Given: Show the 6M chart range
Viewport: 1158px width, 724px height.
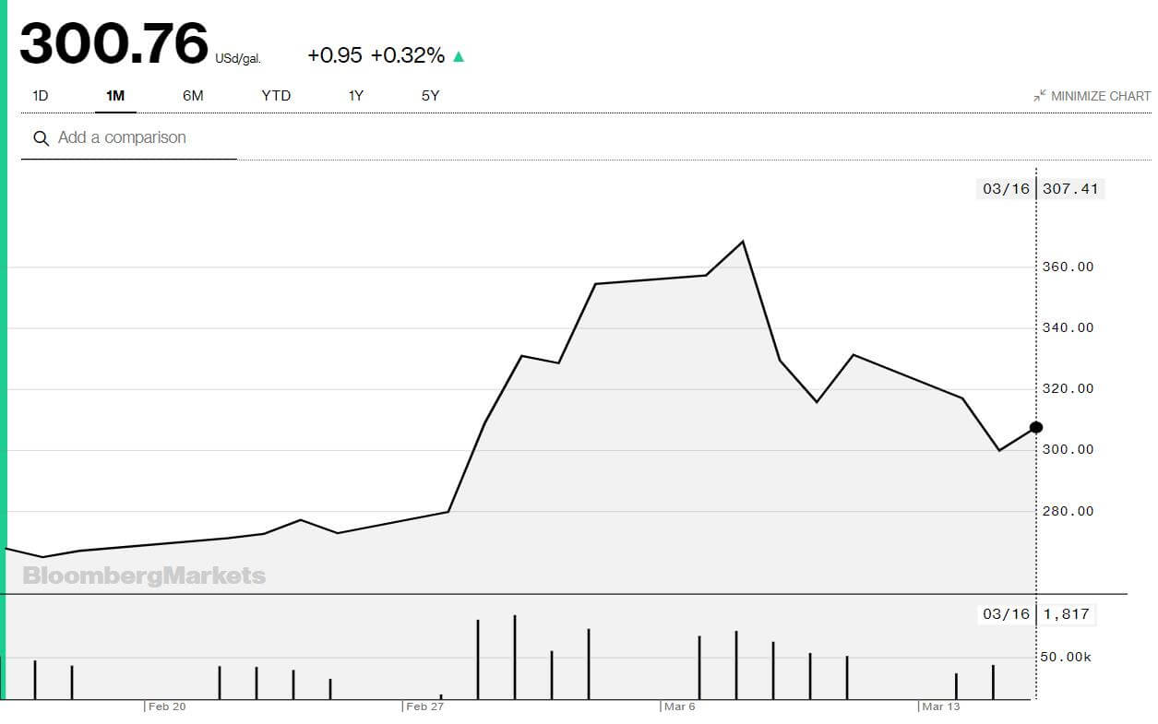Looking at the screenshot, I should pyautogui.click(x=193, y=95).
